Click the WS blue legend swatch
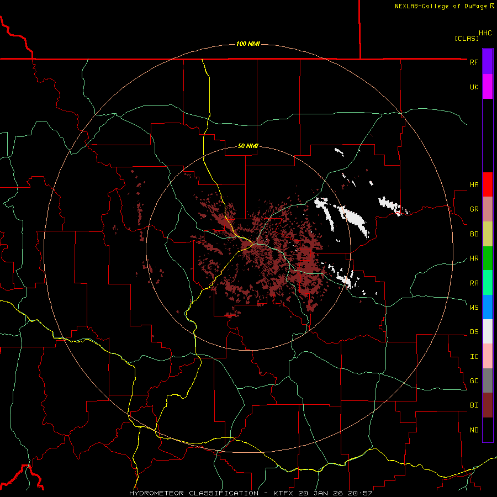 (488, 307)
